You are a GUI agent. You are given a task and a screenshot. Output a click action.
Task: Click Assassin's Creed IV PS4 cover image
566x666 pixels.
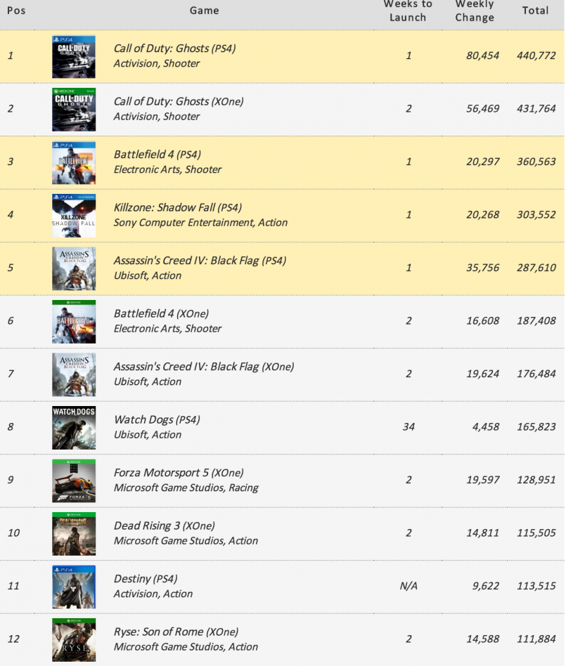coord(74,269)
